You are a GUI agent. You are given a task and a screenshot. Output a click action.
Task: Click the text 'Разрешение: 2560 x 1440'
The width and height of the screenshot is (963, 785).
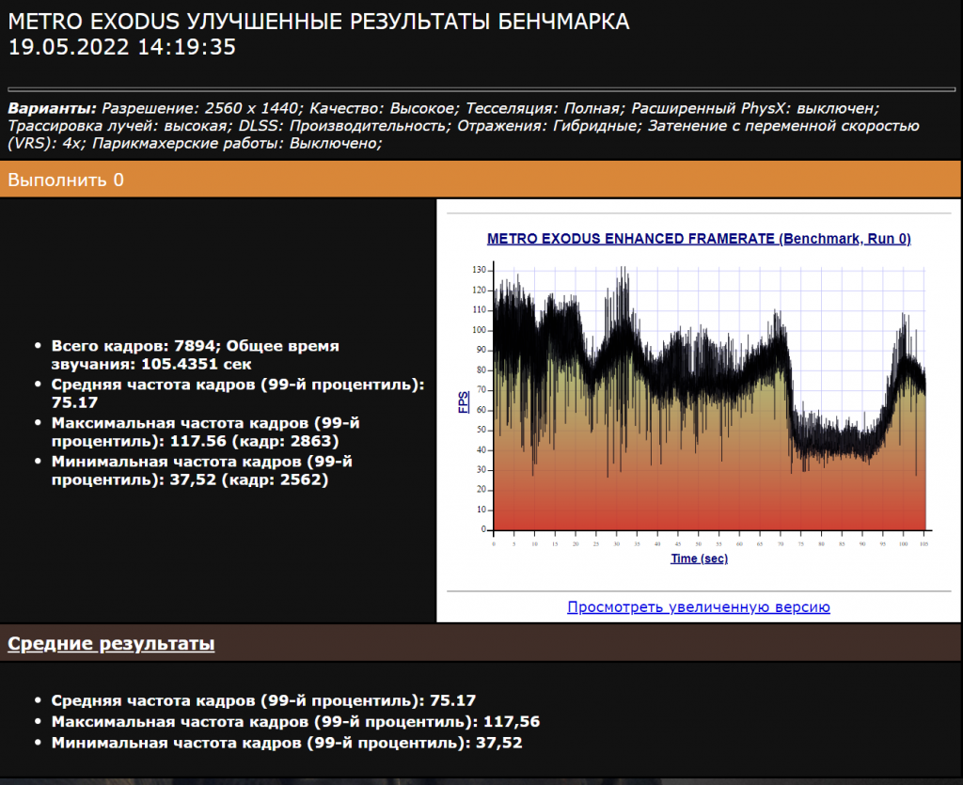(200, 109)
